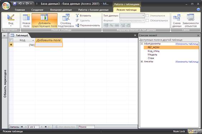Image resolution: width=202 pixels, height=134 pixels.
Task: Collapse the Абитуриенты table node
Action: click(142, 44)
